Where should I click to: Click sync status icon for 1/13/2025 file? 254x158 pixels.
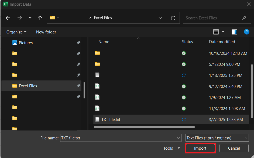[184, 75]
